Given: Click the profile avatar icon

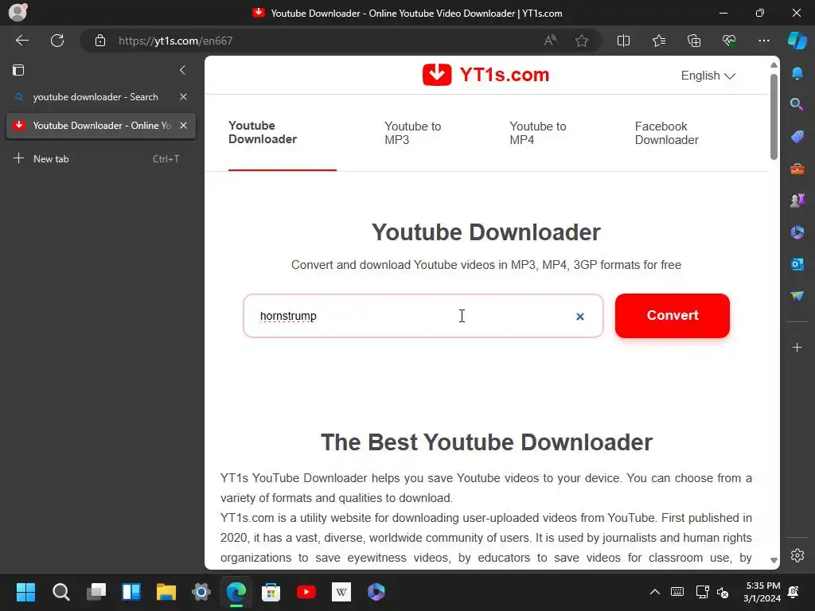Looking at the screenshot, I should [18, 13].
